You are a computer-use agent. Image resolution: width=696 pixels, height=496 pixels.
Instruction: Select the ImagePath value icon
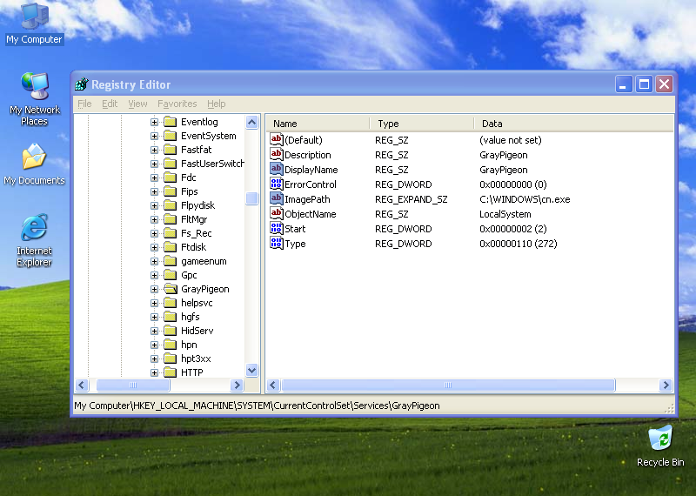(276, 199)
